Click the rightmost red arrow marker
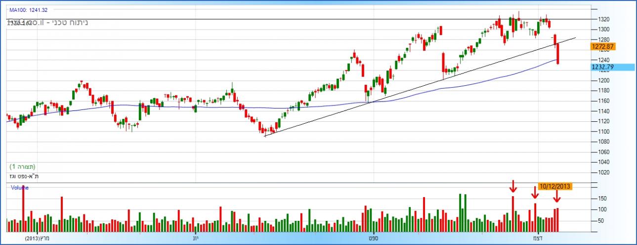637x245 pixels. [557, 196]
